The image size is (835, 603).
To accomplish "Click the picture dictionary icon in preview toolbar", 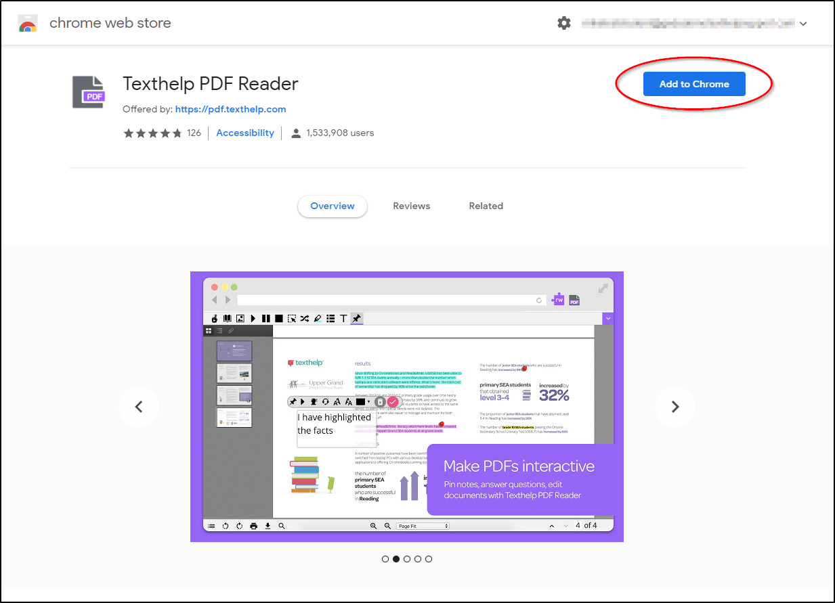I will pos(240,319).
